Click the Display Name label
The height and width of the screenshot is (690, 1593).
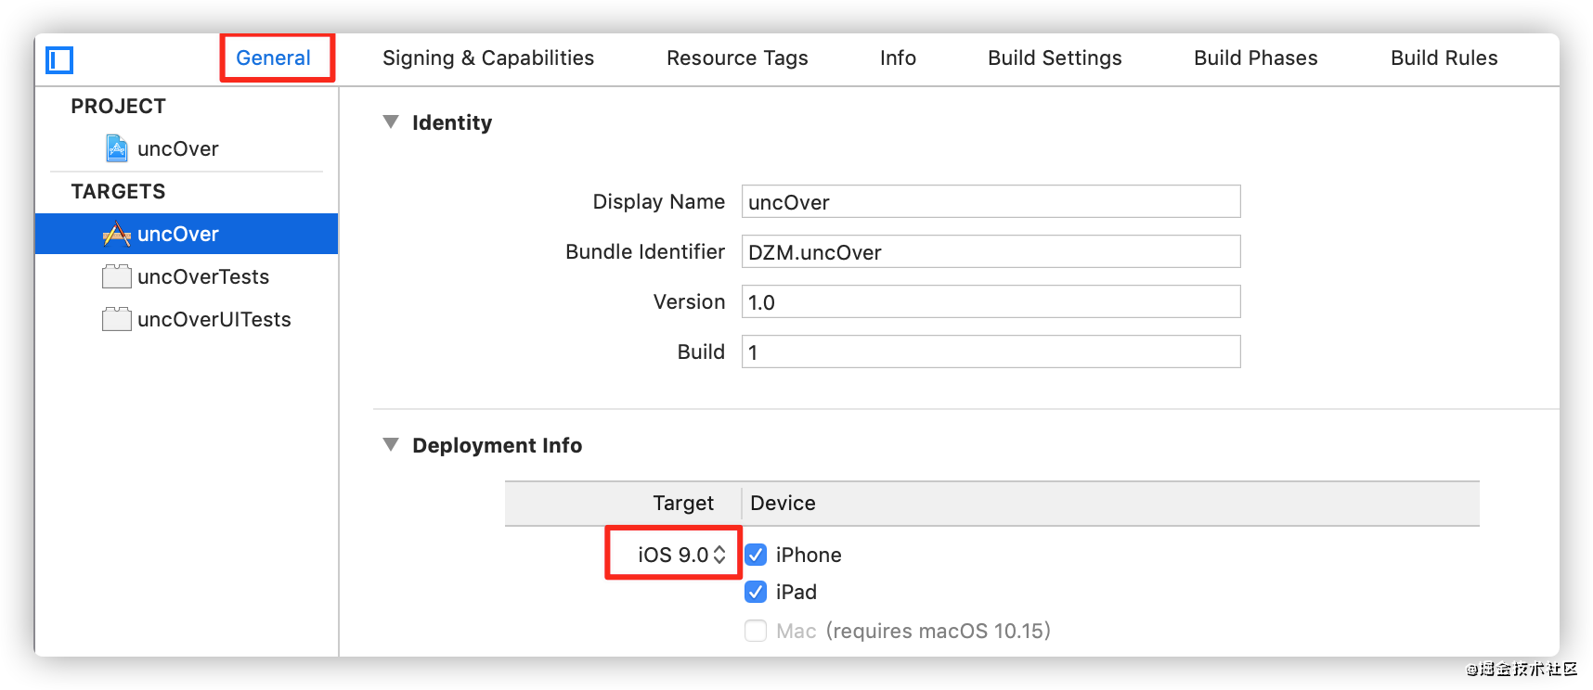pyautogui.click(x=659, y=201)
